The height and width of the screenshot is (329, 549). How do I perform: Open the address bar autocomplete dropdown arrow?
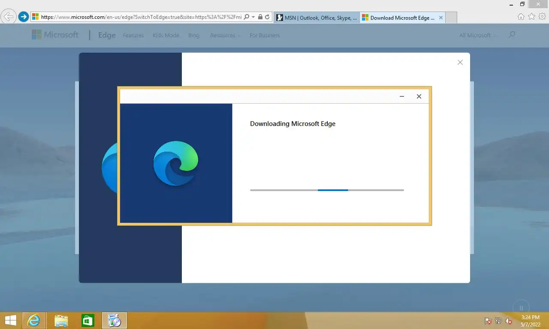point(253,17)
